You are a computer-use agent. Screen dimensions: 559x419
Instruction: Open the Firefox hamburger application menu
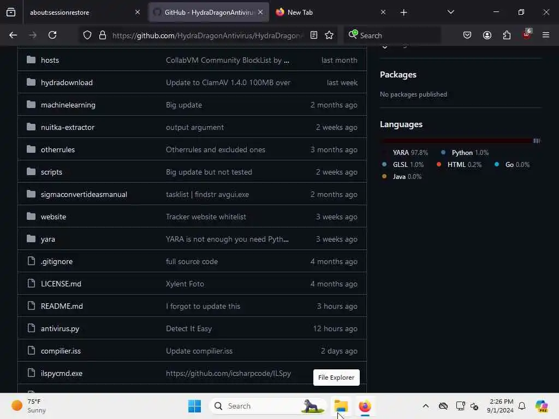545,35
